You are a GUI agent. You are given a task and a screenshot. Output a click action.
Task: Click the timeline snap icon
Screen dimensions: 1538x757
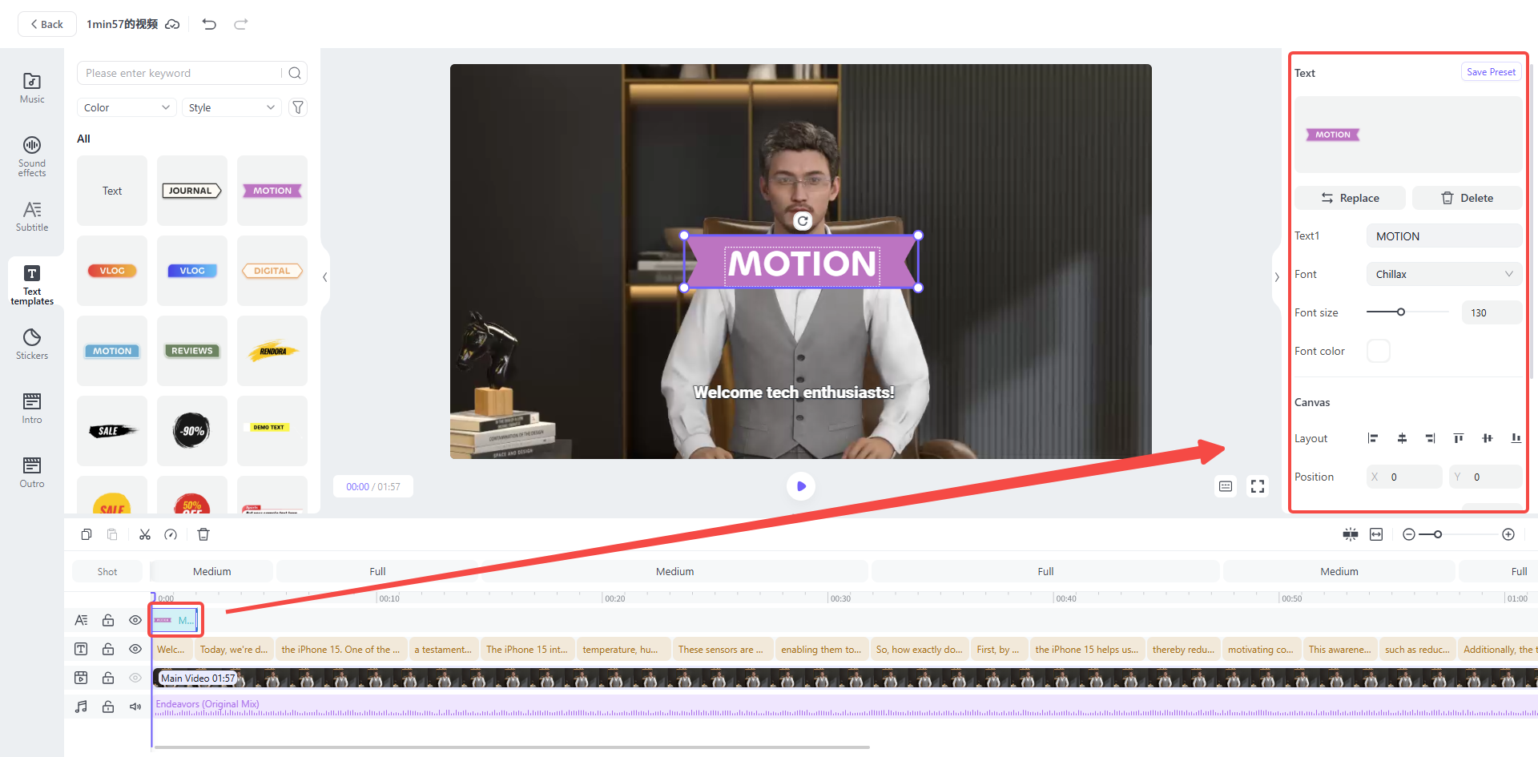[x=1351, y=534]
